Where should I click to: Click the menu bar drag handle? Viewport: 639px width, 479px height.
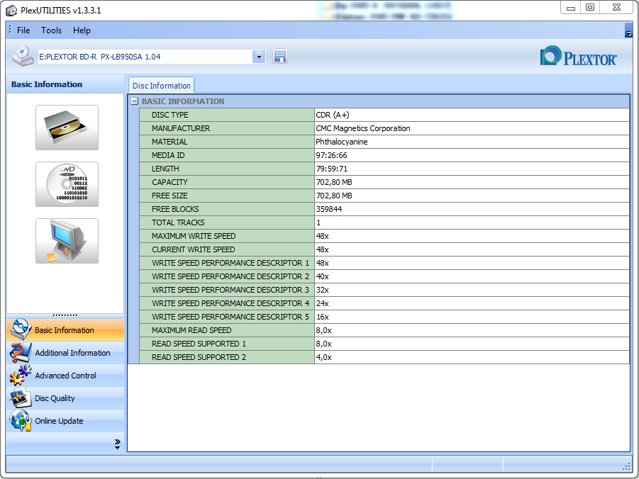point(10,29)
